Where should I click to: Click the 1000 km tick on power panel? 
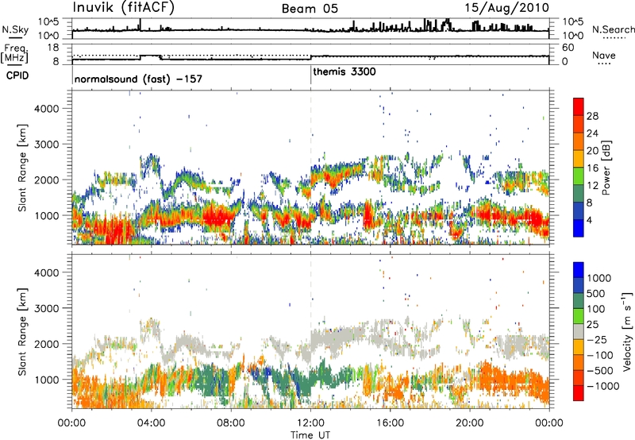(x=46, y=216)
